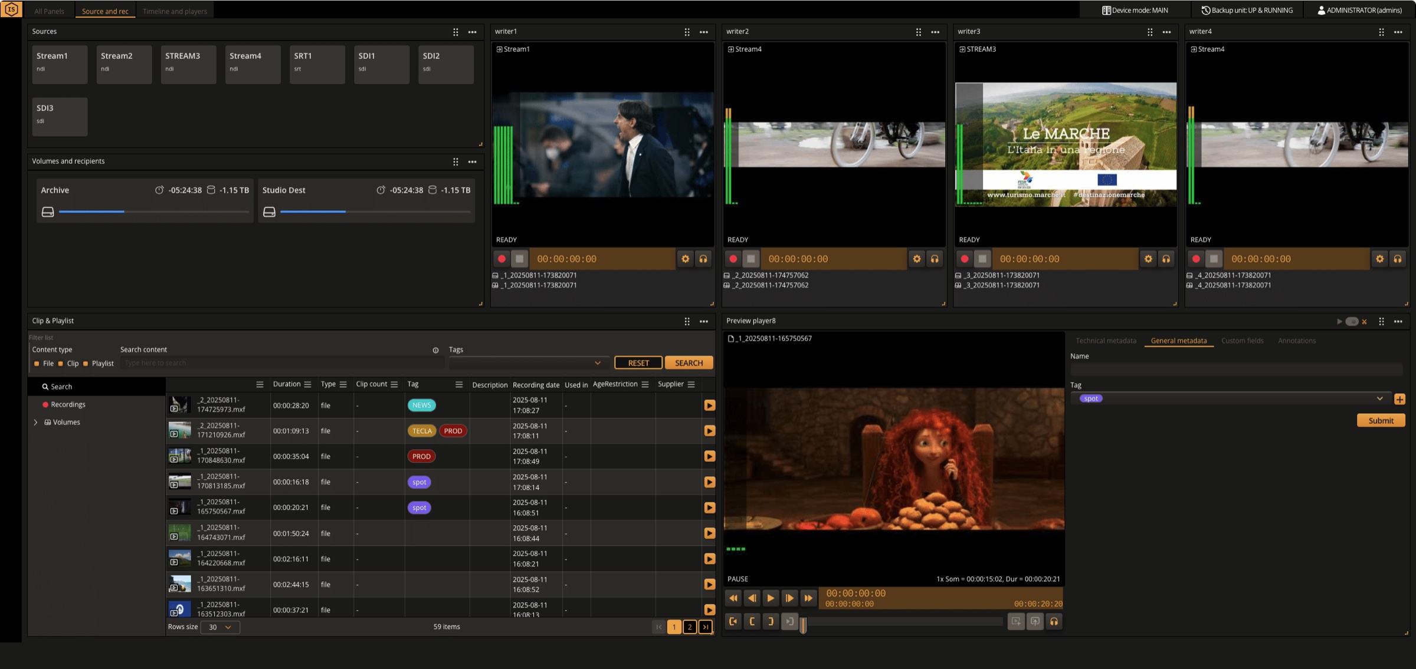1416x669 pixels.
Task: Open the Clip count column menu
Action: [x=394, y=384]
